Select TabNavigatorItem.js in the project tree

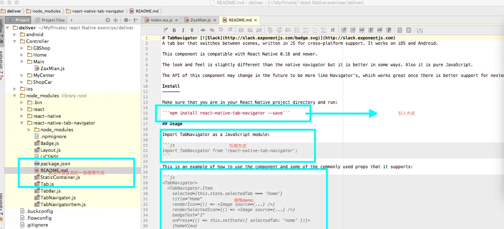60,205
